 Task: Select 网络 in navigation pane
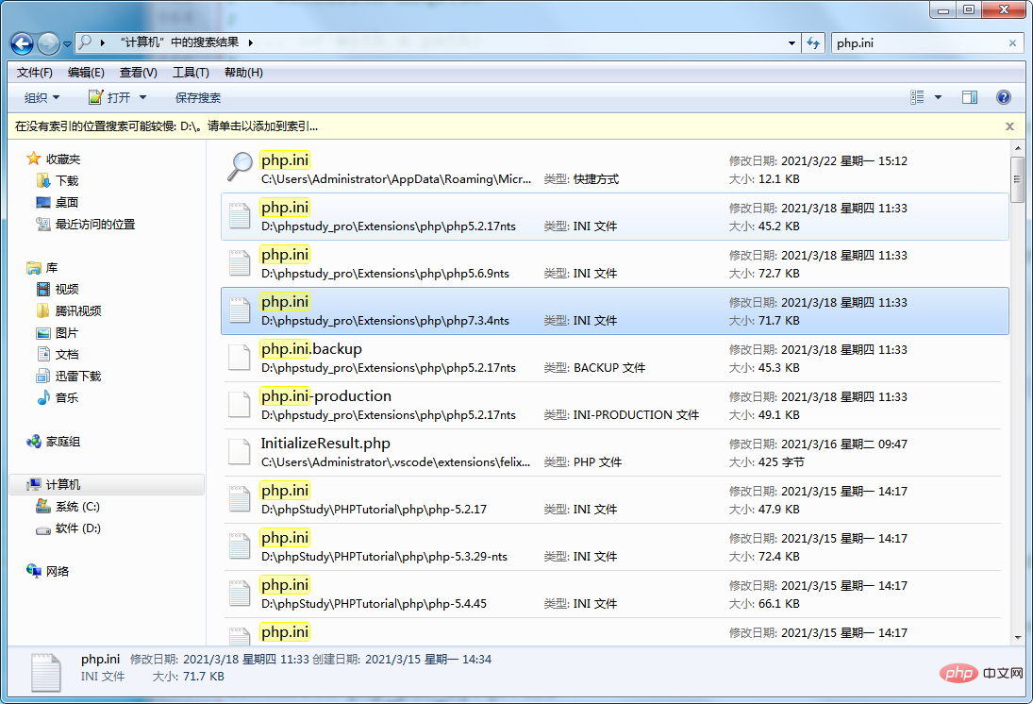click(x=48, y=571)
